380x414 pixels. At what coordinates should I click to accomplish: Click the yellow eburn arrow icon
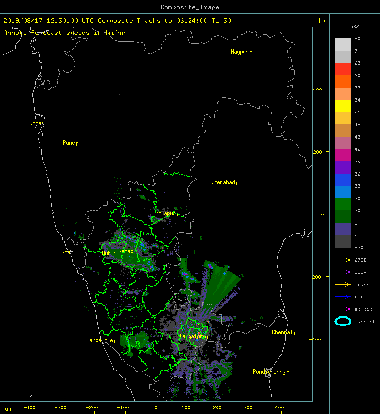[343, 284]
